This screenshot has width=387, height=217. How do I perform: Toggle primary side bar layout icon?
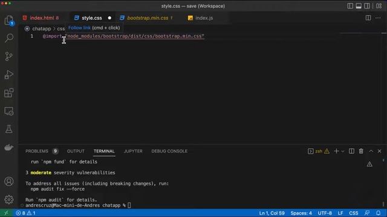point(350,6)
